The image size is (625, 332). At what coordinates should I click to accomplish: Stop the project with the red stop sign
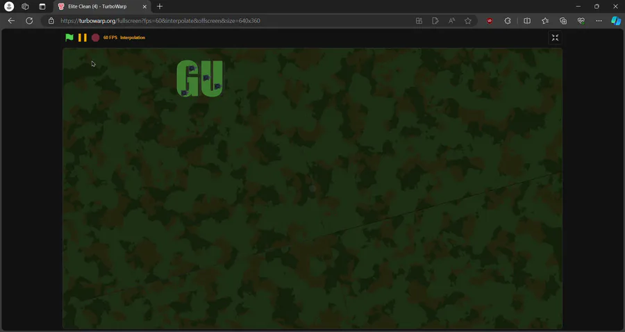[x=95, y=38]
